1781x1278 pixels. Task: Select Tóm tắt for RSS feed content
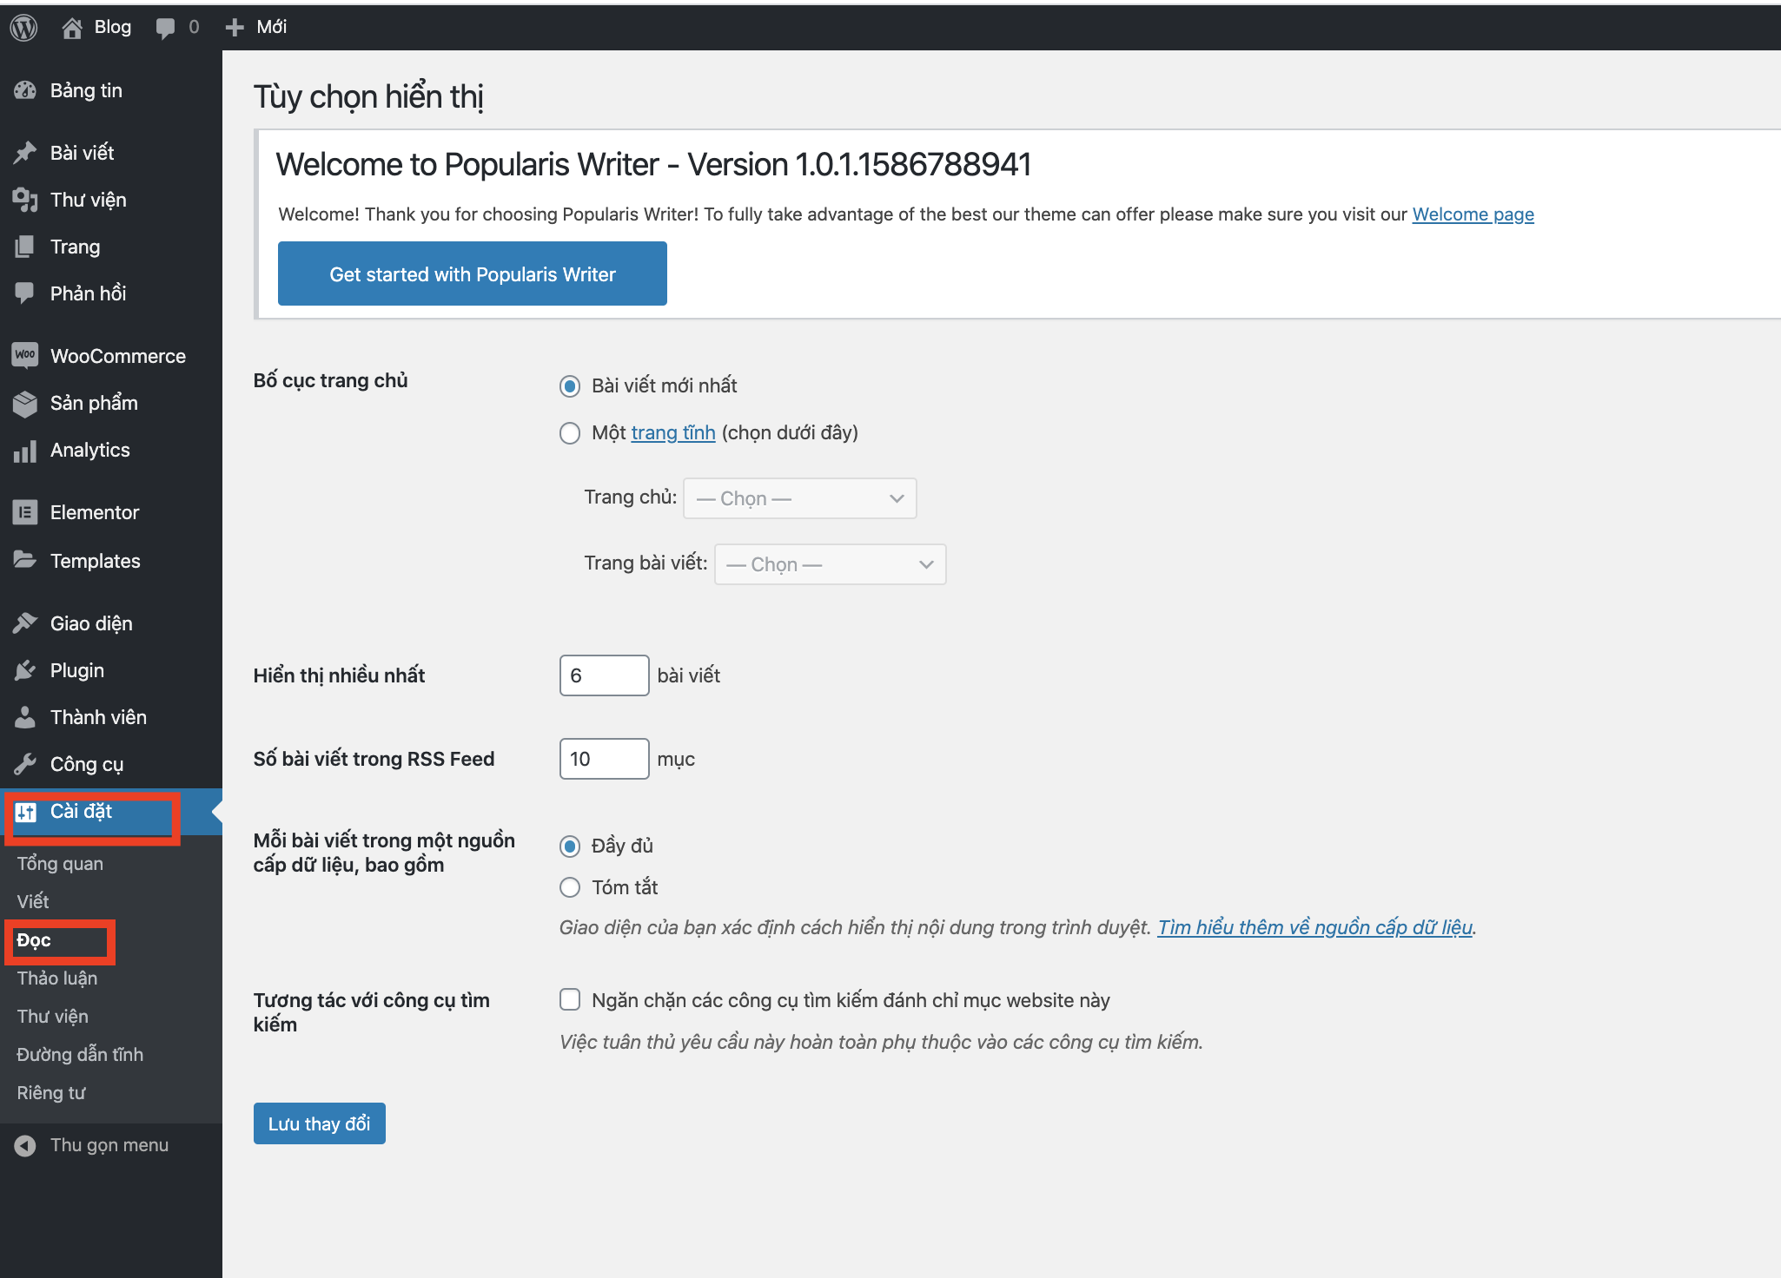tap(567, 886)
